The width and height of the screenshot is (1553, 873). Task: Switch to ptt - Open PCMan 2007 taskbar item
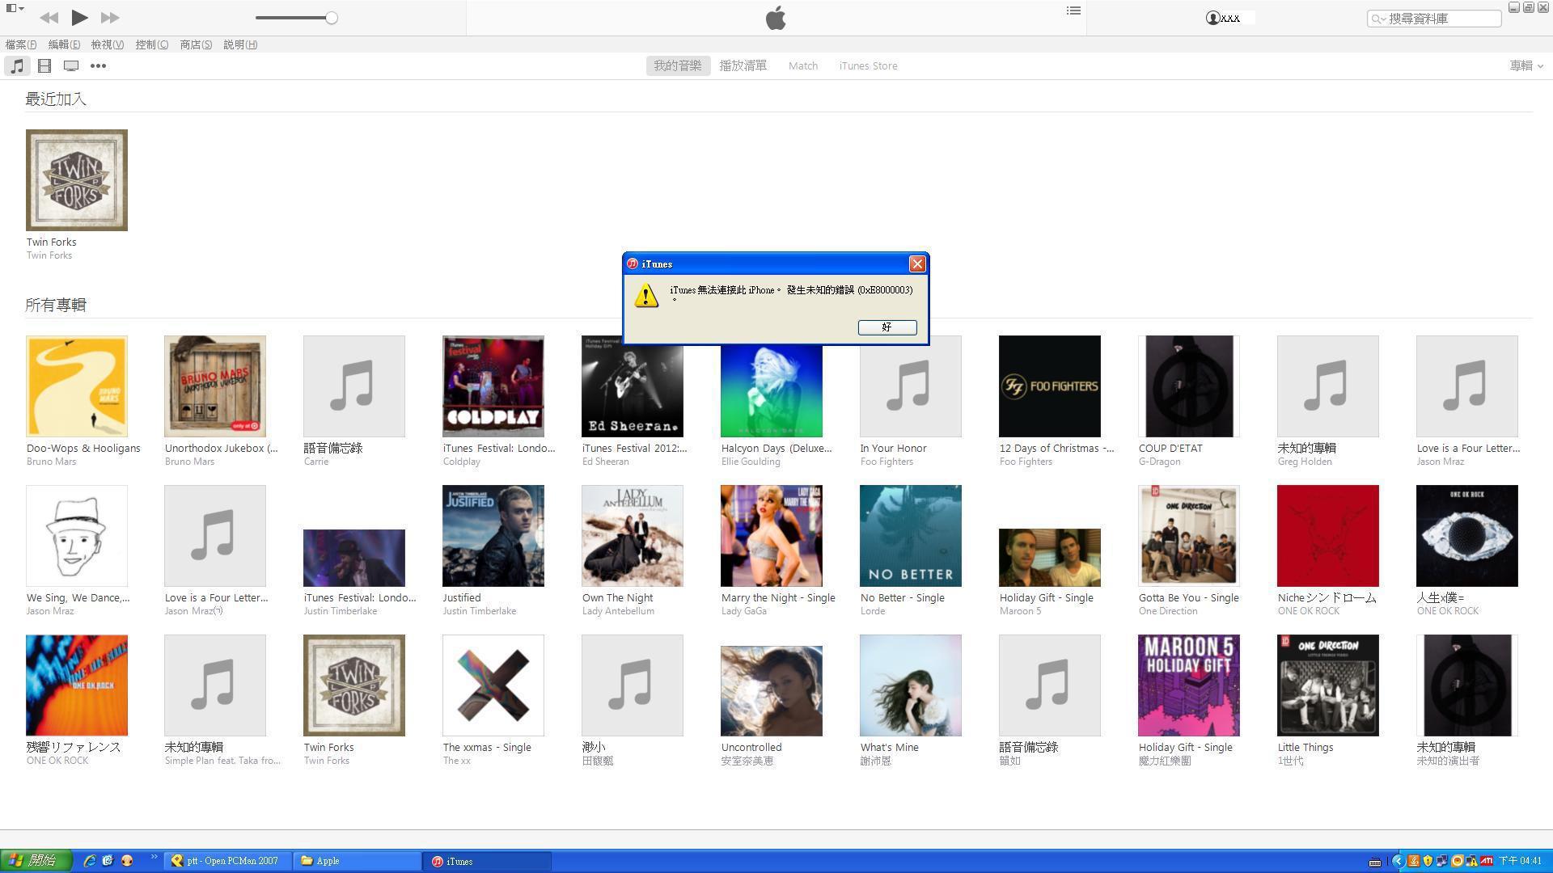(228, 861)
